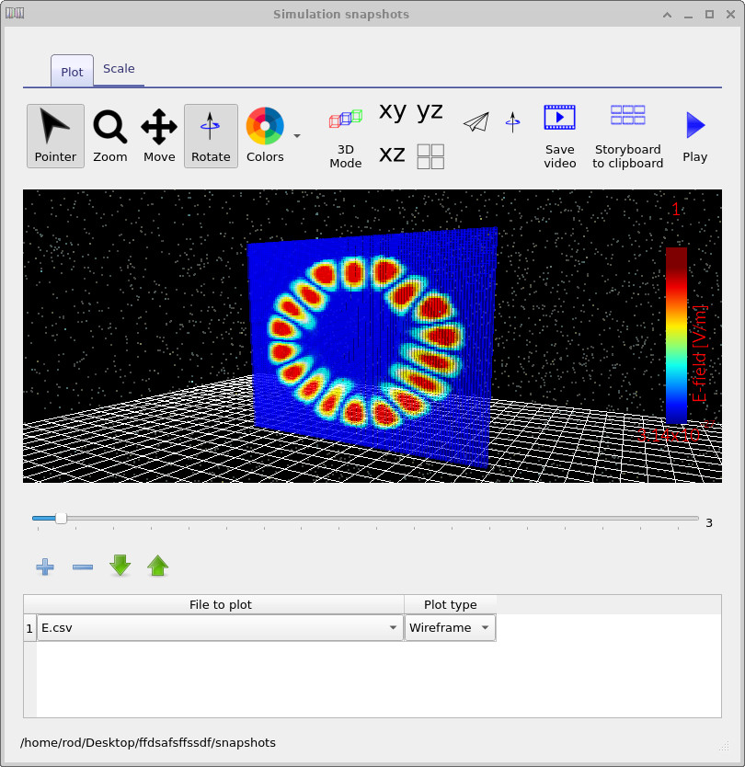
Task: Switch to xy plane view
Action: click(393, 111)
